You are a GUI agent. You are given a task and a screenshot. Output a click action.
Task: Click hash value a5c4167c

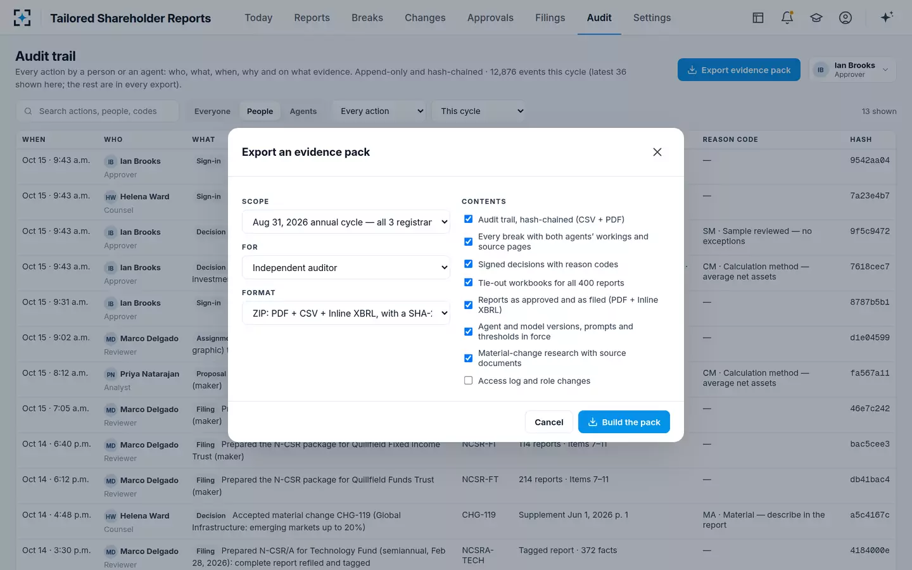tap(870, 515)
